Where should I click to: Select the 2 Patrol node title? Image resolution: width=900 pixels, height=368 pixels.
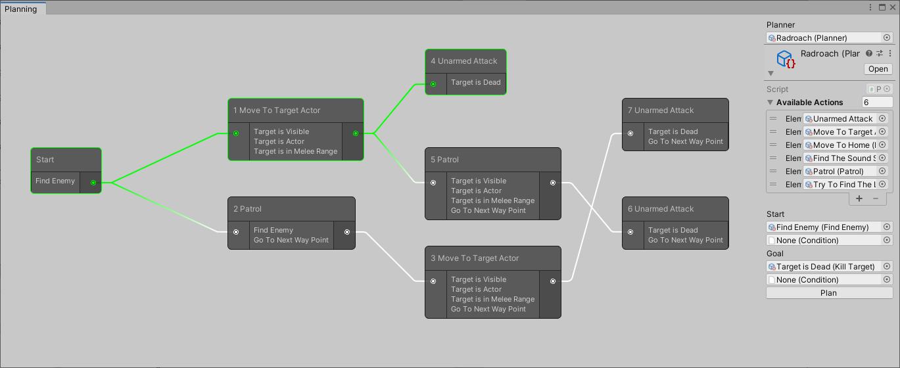pyautogui.click(x=247, y=209)
